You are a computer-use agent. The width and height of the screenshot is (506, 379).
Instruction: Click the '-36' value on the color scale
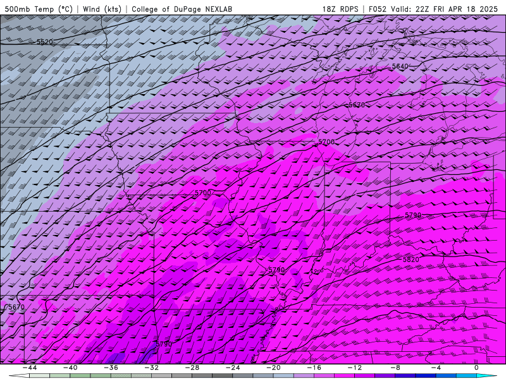tap(111, 368)
